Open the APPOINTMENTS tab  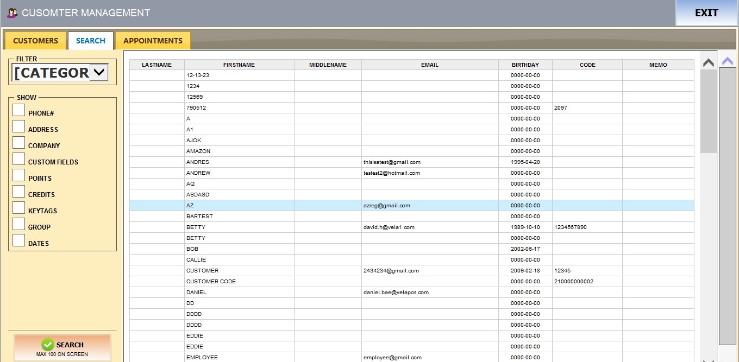point(153,41)
